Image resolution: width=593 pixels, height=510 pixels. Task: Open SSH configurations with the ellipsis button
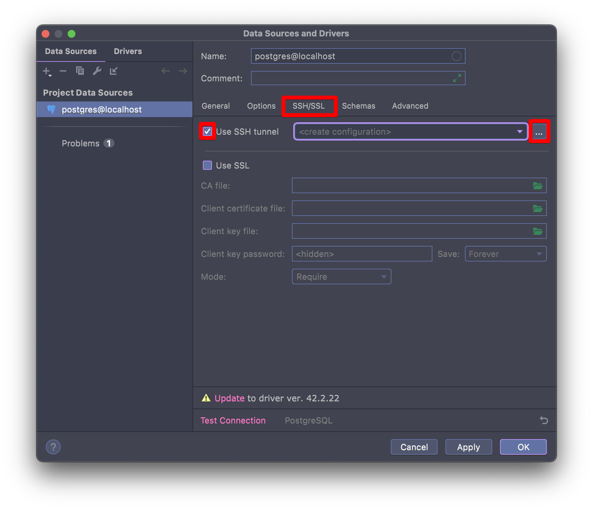pos(539,131)
